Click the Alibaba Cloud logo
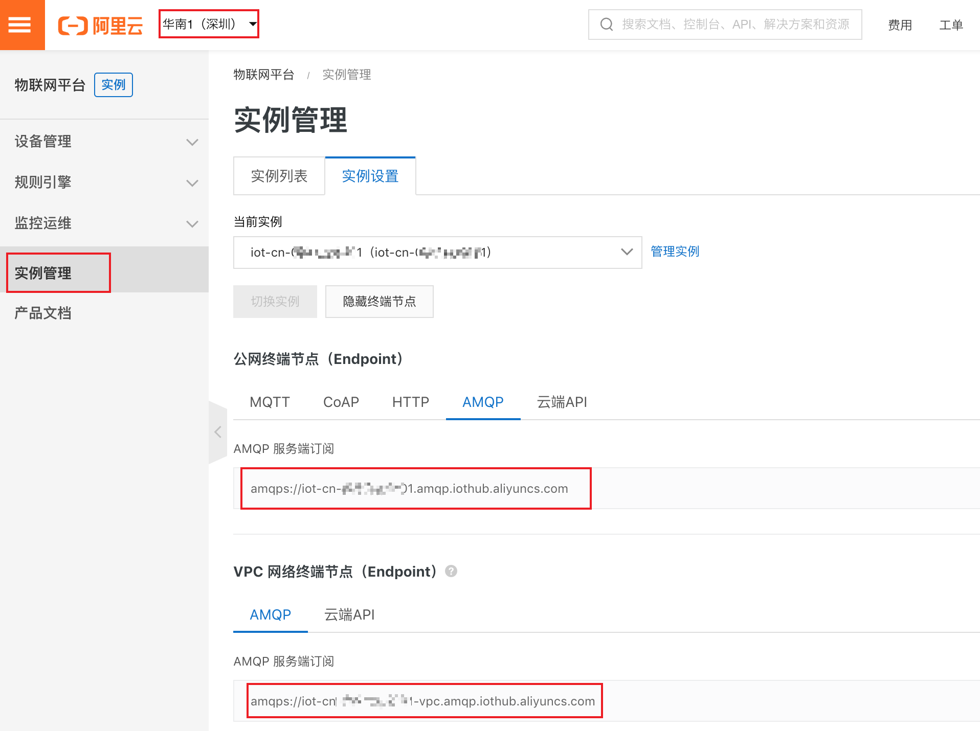Image resolution: width=980 pixels, height=731 pixels. (100, 25)
